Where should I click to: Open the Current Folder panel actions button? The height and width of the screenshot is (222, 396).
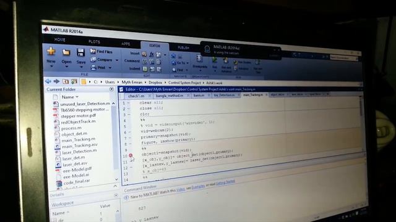pos(111,89)
